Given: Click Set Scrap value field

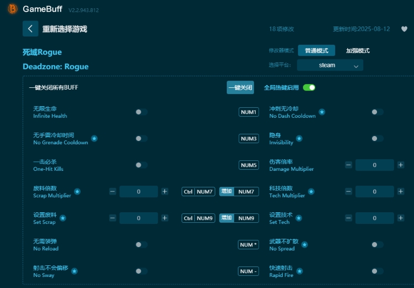Looking at the screenshot, I should (x=139, y=218).
